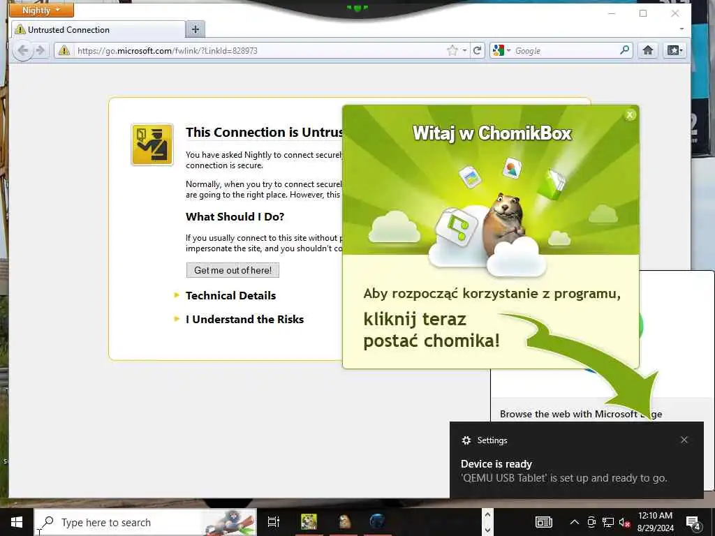Open Task View on taskbar

274,522
